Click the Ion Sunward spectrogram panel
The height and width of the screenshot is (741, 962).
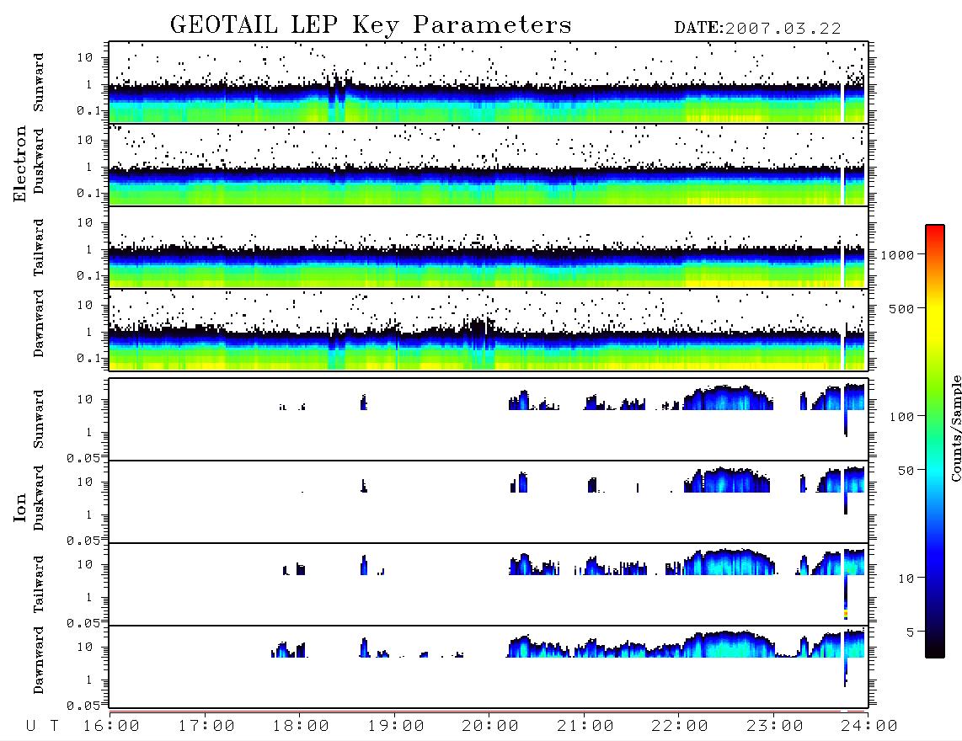(x=489, y=419)
